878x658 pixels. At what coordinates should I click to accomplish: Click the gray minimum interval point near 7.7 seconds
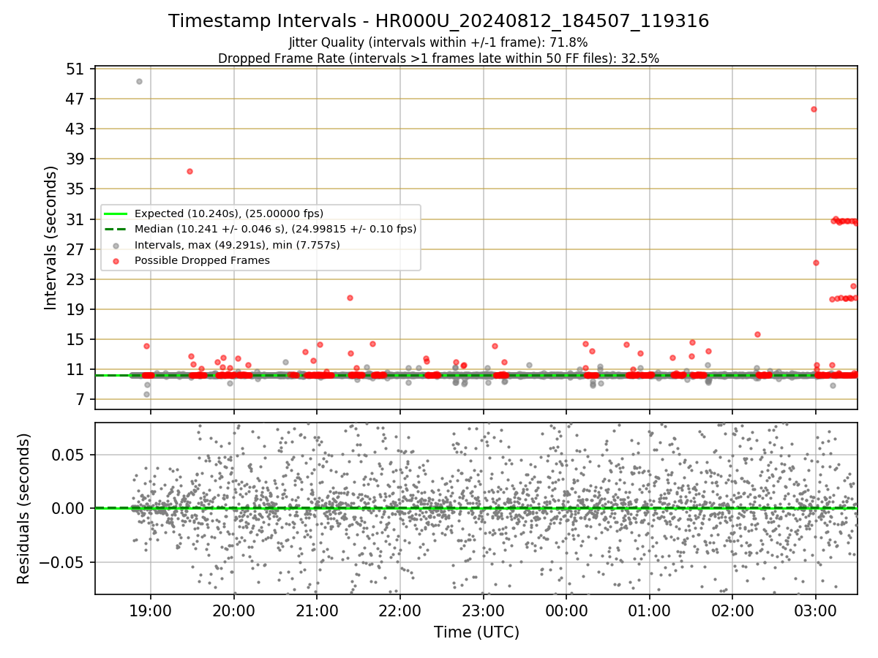146,394
